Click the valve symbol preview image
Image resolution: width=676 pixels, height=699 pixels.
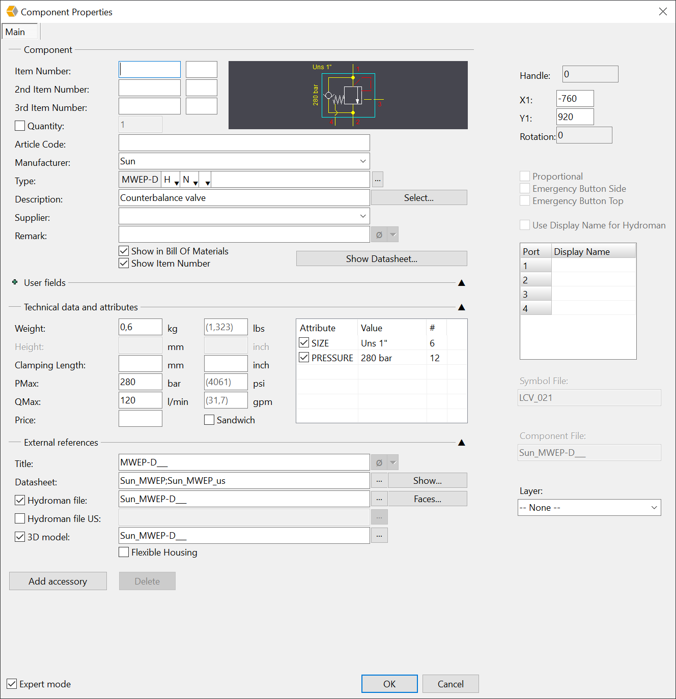[348, 95]
